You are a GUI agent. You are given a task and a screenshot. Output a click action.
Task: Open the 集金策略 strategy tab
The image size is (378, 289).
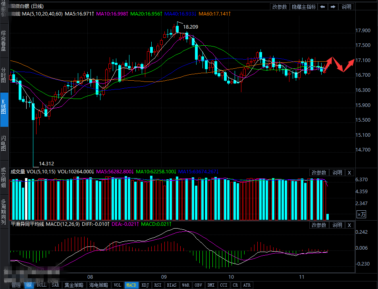[74, 285]
